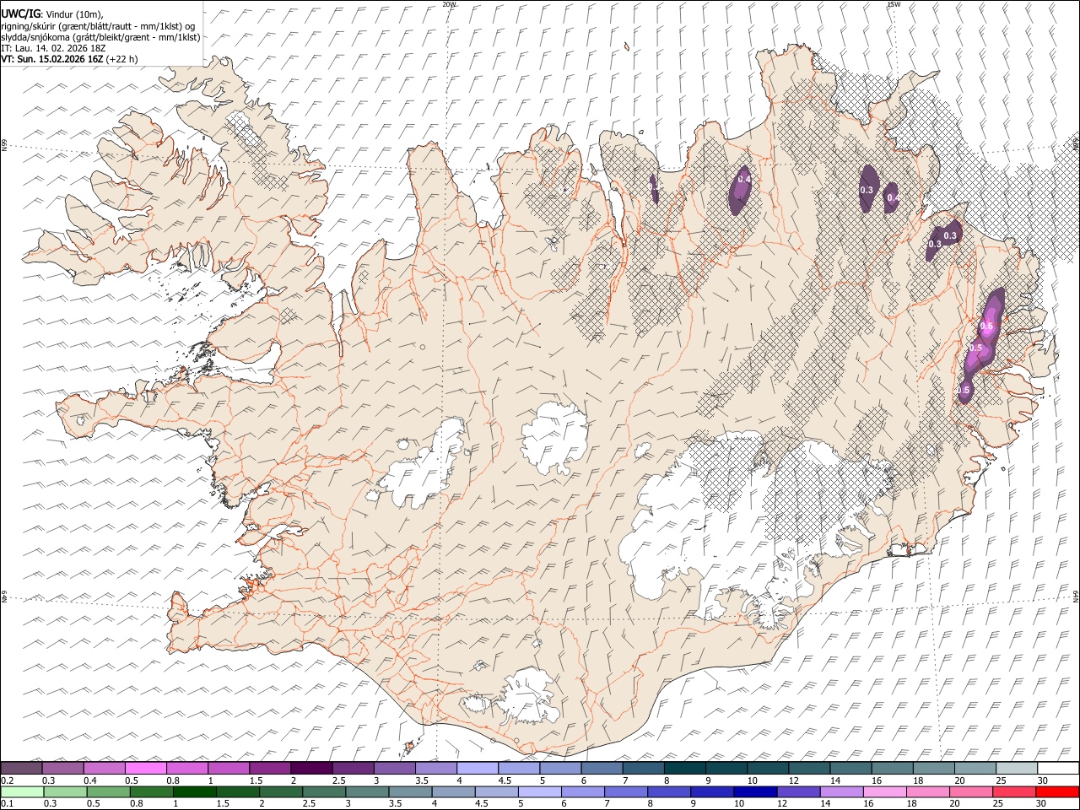Click the purple snow patch in the Westfjords' neighbor near Tröllaskagi labeled 0.4 west of 15W
Image resolution: width=1080 pixels, height=810 pixels.
pyautogui.click(x=741, y=190)
